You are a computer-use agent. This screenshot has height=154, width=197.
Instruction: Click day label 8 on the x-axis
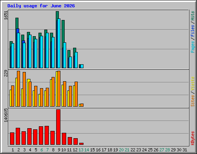point(53,150)
